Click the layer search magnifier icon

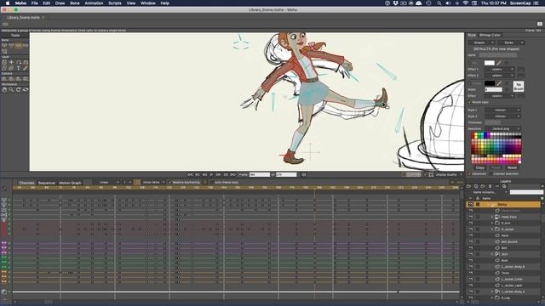coord(504,187)
